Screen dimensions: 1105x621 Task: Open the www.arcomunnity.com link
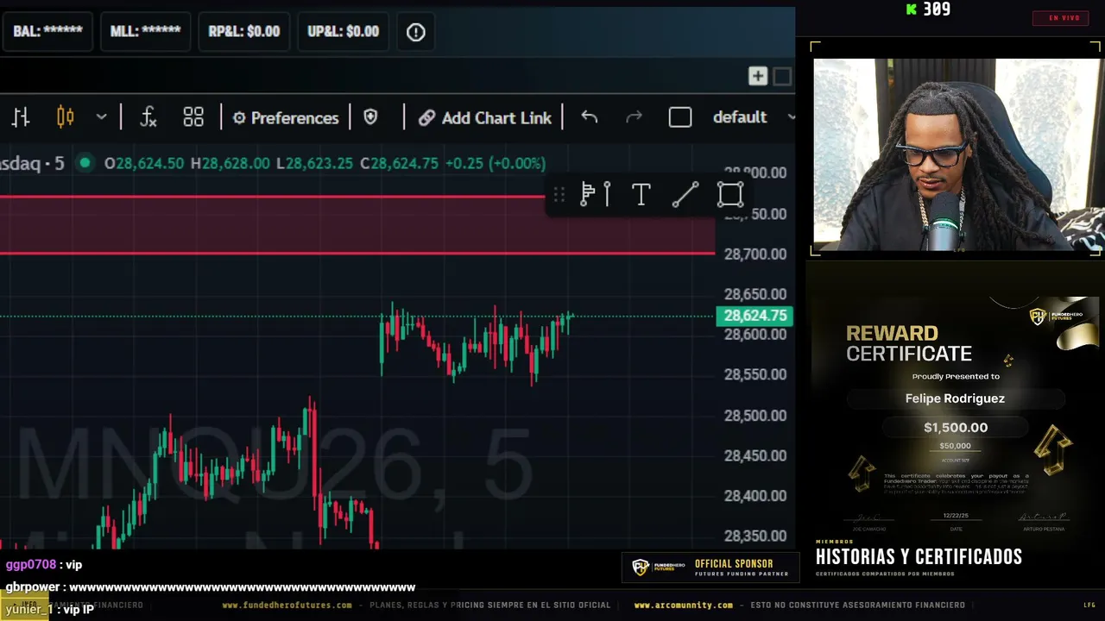(x=684, y=605)
